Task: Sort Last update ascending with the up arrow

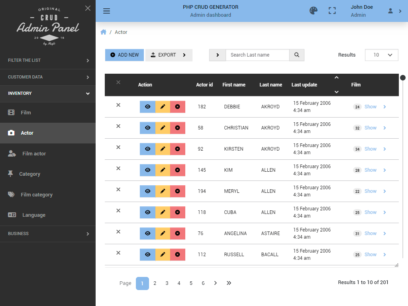Action: (x=336, y=77)
